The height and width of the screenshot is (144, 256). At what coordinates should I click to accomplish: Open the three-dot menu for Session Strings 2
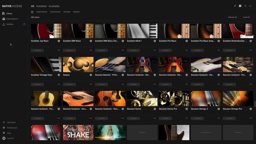(219, 118)
